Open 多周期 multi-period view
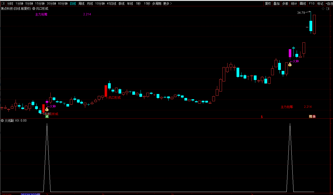Viewport: 333px width, 195px height. [157, 4]
